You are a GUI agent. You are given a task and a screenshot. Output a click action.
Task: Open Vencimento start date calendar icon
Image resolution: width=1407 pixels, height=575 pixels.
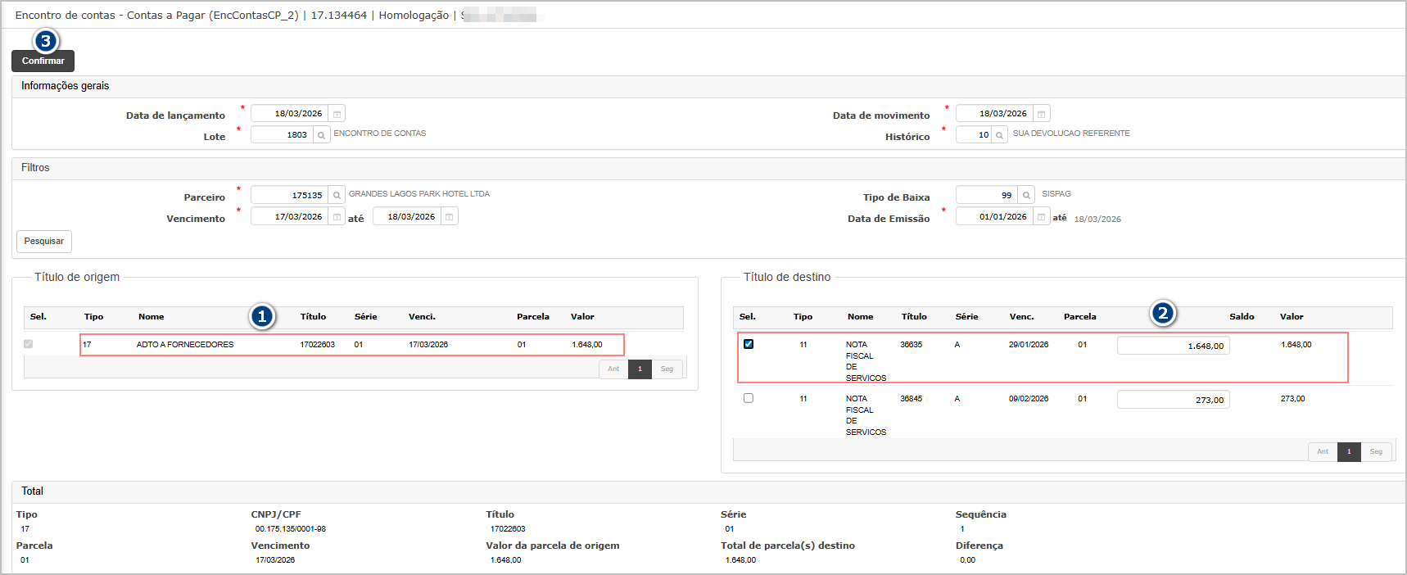pyautogui.click(x=337, y=217)
